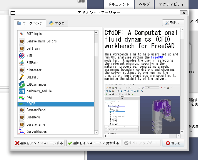Click the BIMBots icon
198x160 pixels.
click(22, 63)
